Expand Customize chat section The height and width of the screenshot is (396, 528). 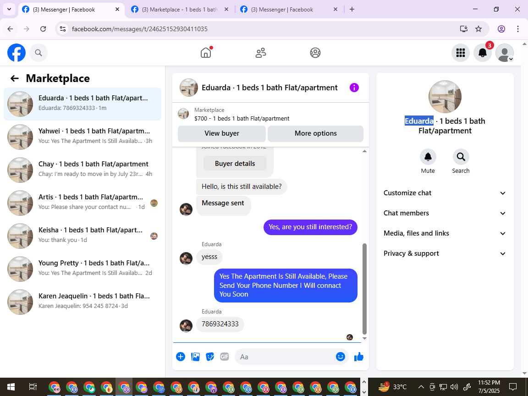[x=445, y=193]
